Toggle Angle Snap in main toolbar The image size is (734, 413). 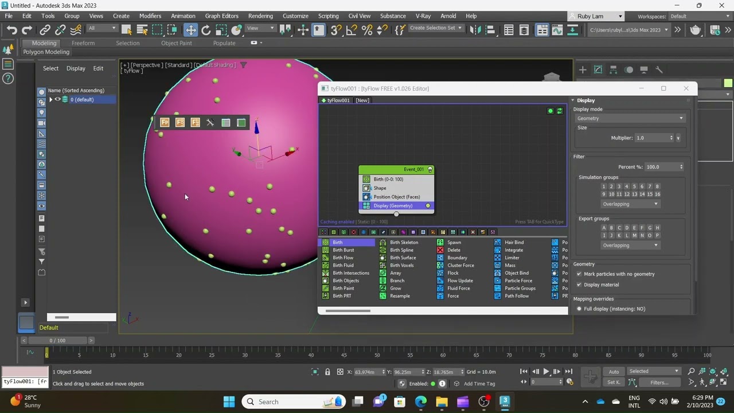352,30
